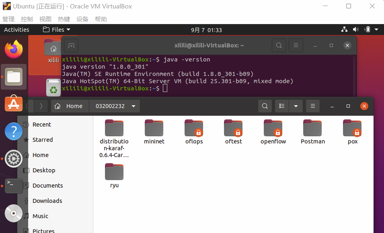Open Files app in the dock
Viewport: 384px width, 233px height.
14,77
